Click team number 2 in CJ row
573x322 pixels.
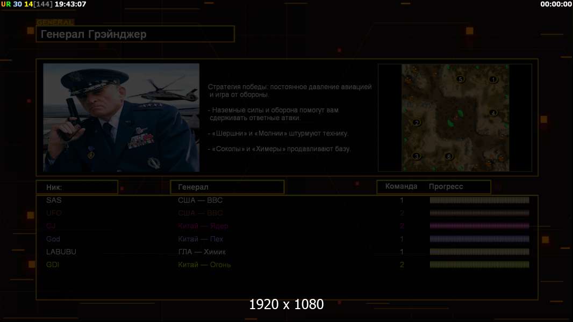tap(402, 226)
